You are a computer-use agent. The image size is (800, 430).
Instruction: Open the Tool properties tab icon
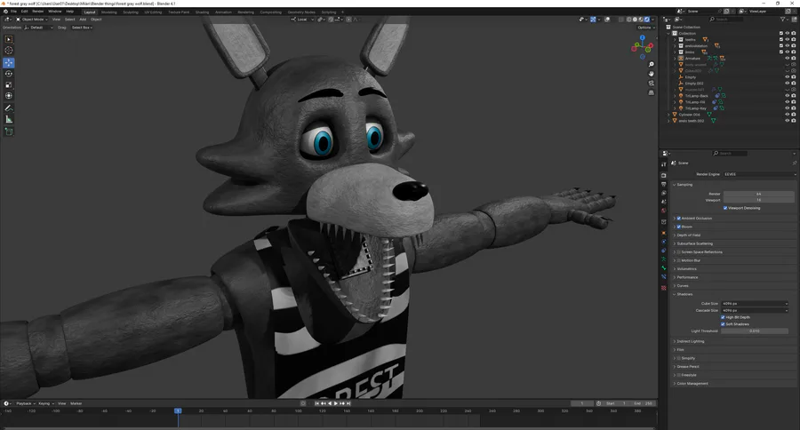click(x=664, y=164)
